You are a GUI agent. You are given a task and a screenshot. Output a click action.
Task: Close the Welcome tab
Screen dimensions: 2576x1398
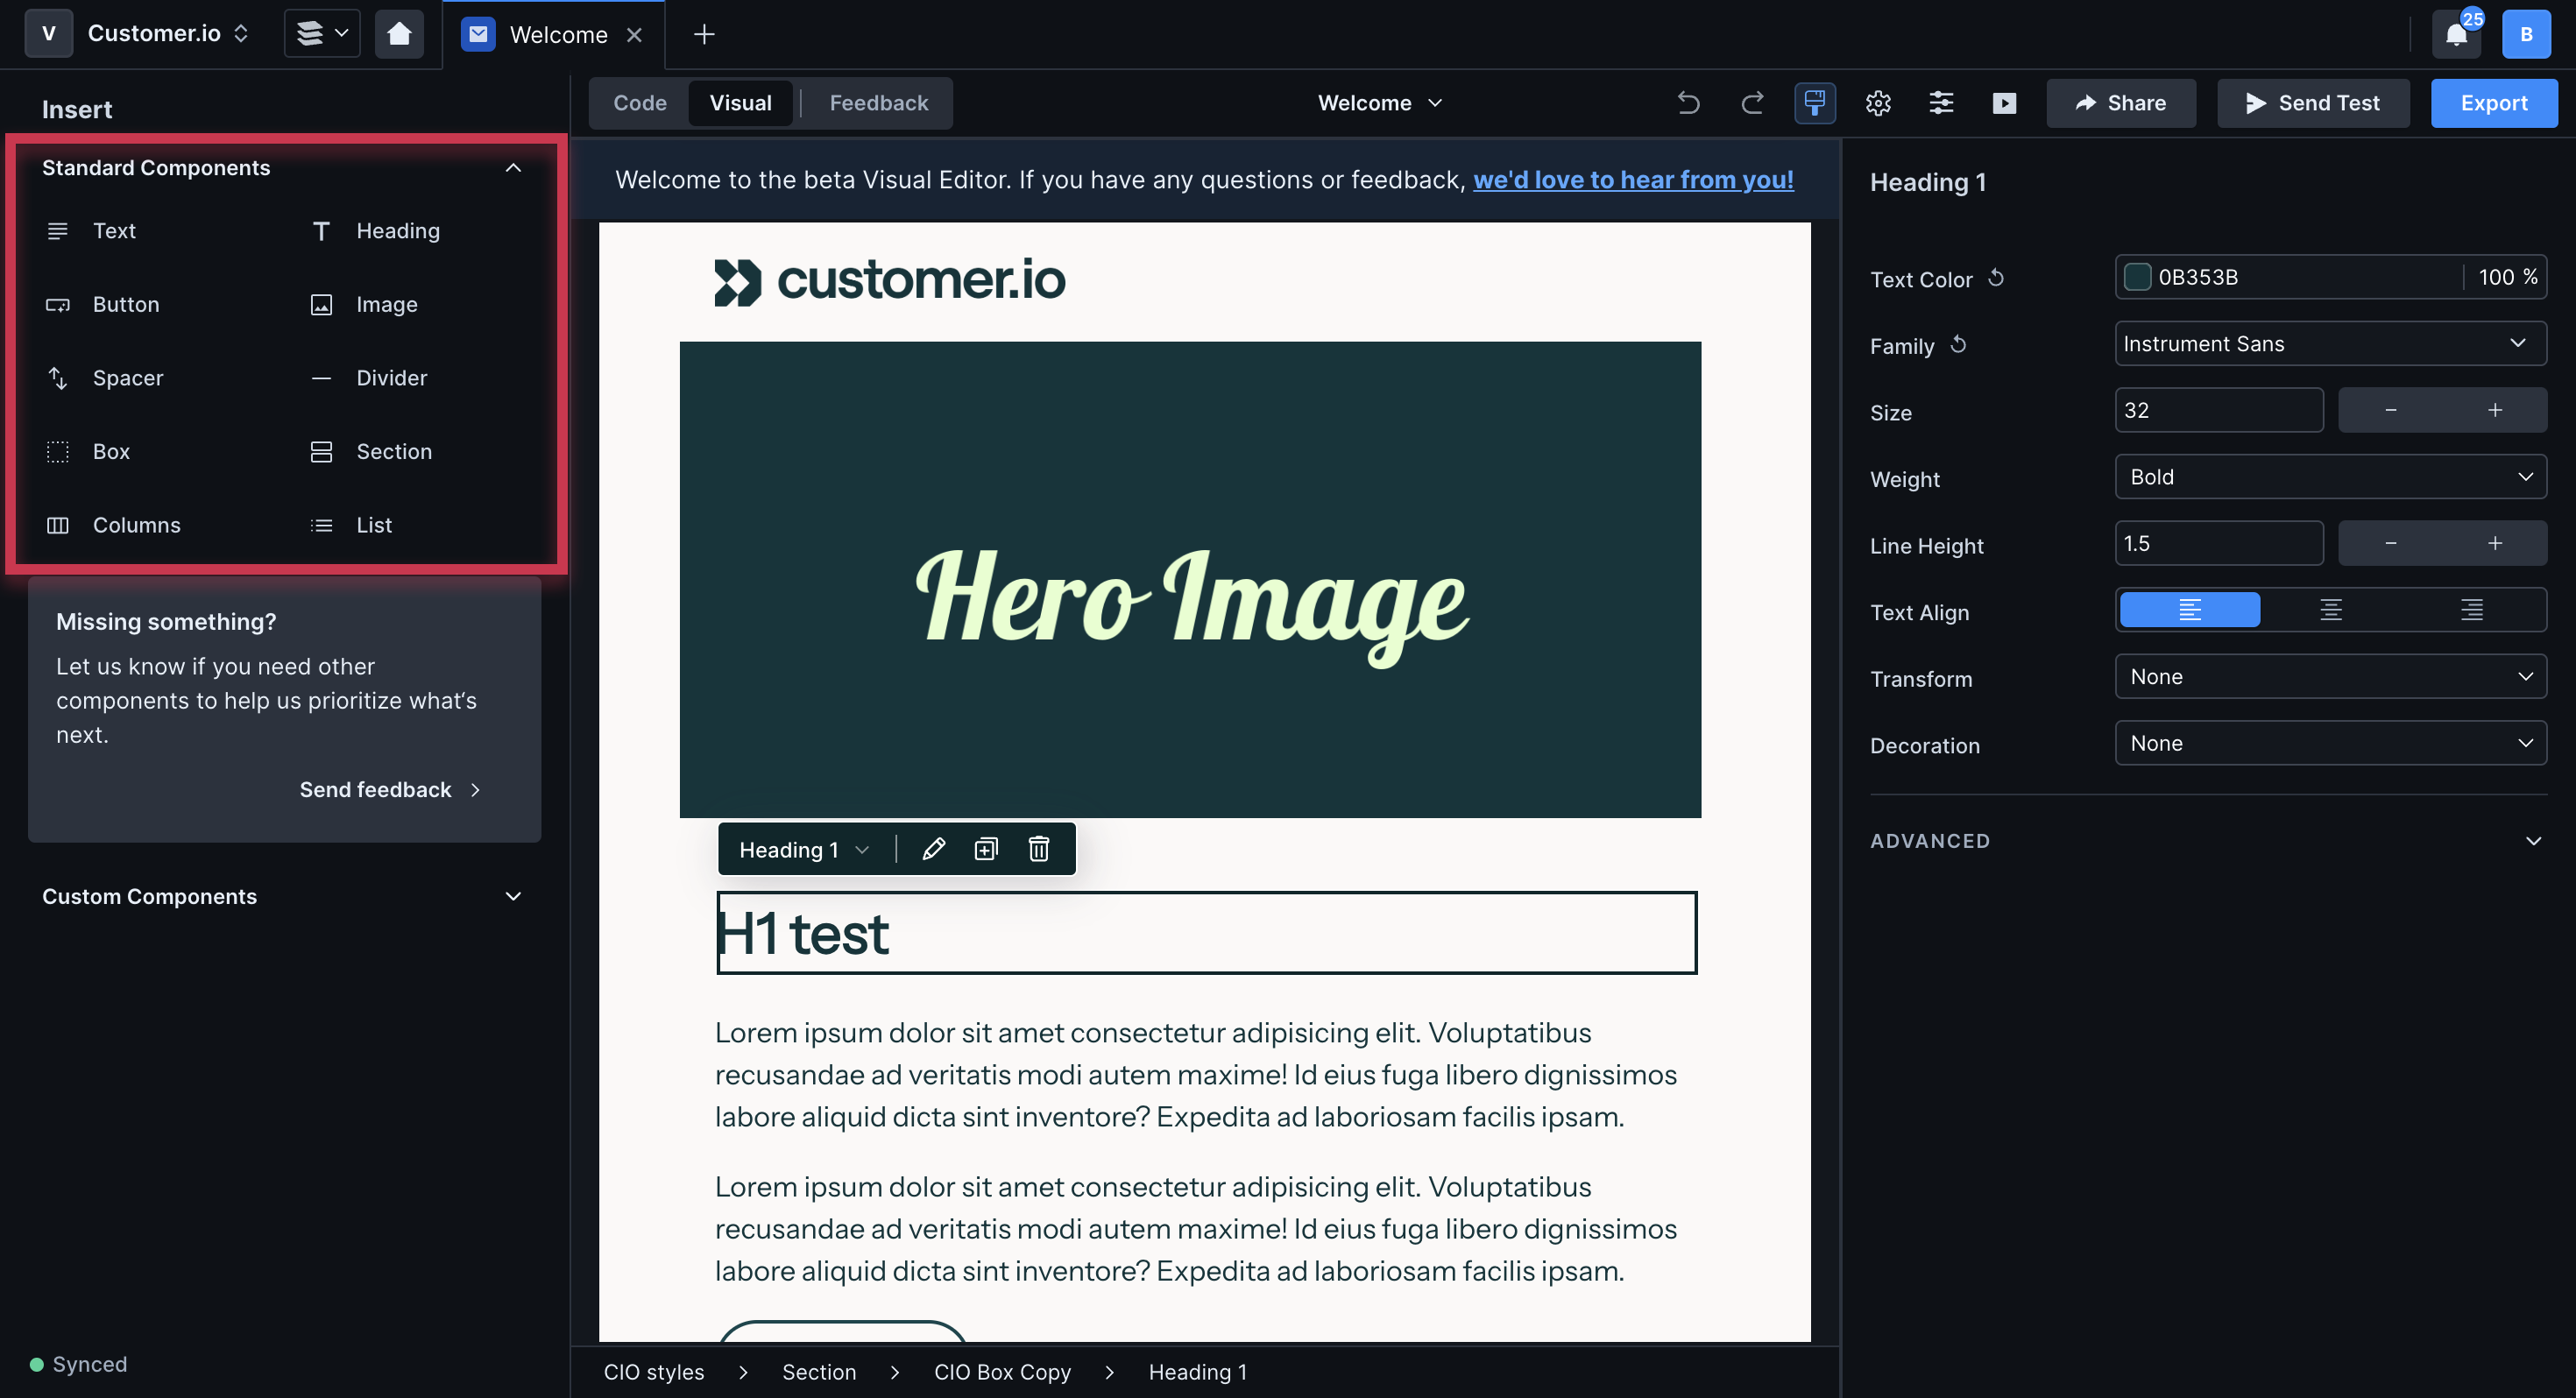(634, 35)
